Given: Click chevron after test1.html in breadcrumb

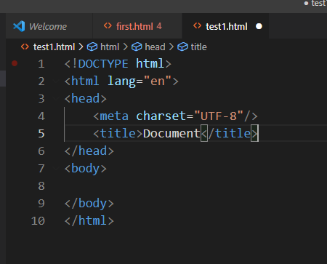Looking at the screenshot, I should 81,47.
